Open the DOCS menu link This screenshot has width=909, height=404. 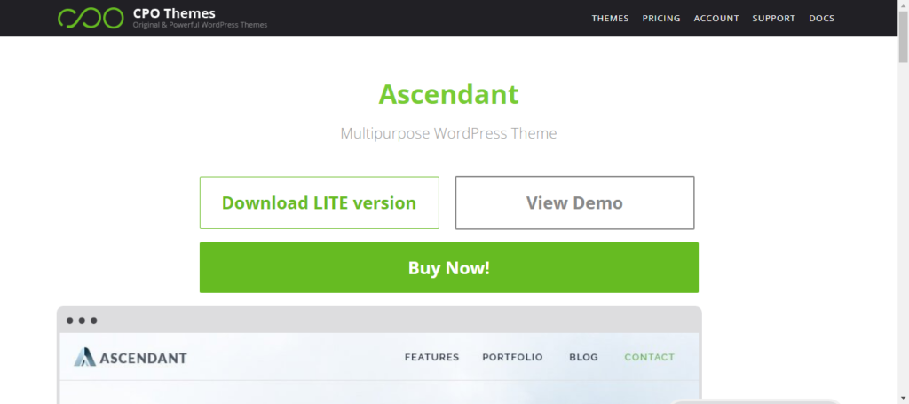point(821,19)
